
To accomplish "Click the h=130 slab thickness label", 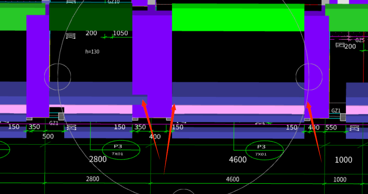I will [x=92, y=51].
